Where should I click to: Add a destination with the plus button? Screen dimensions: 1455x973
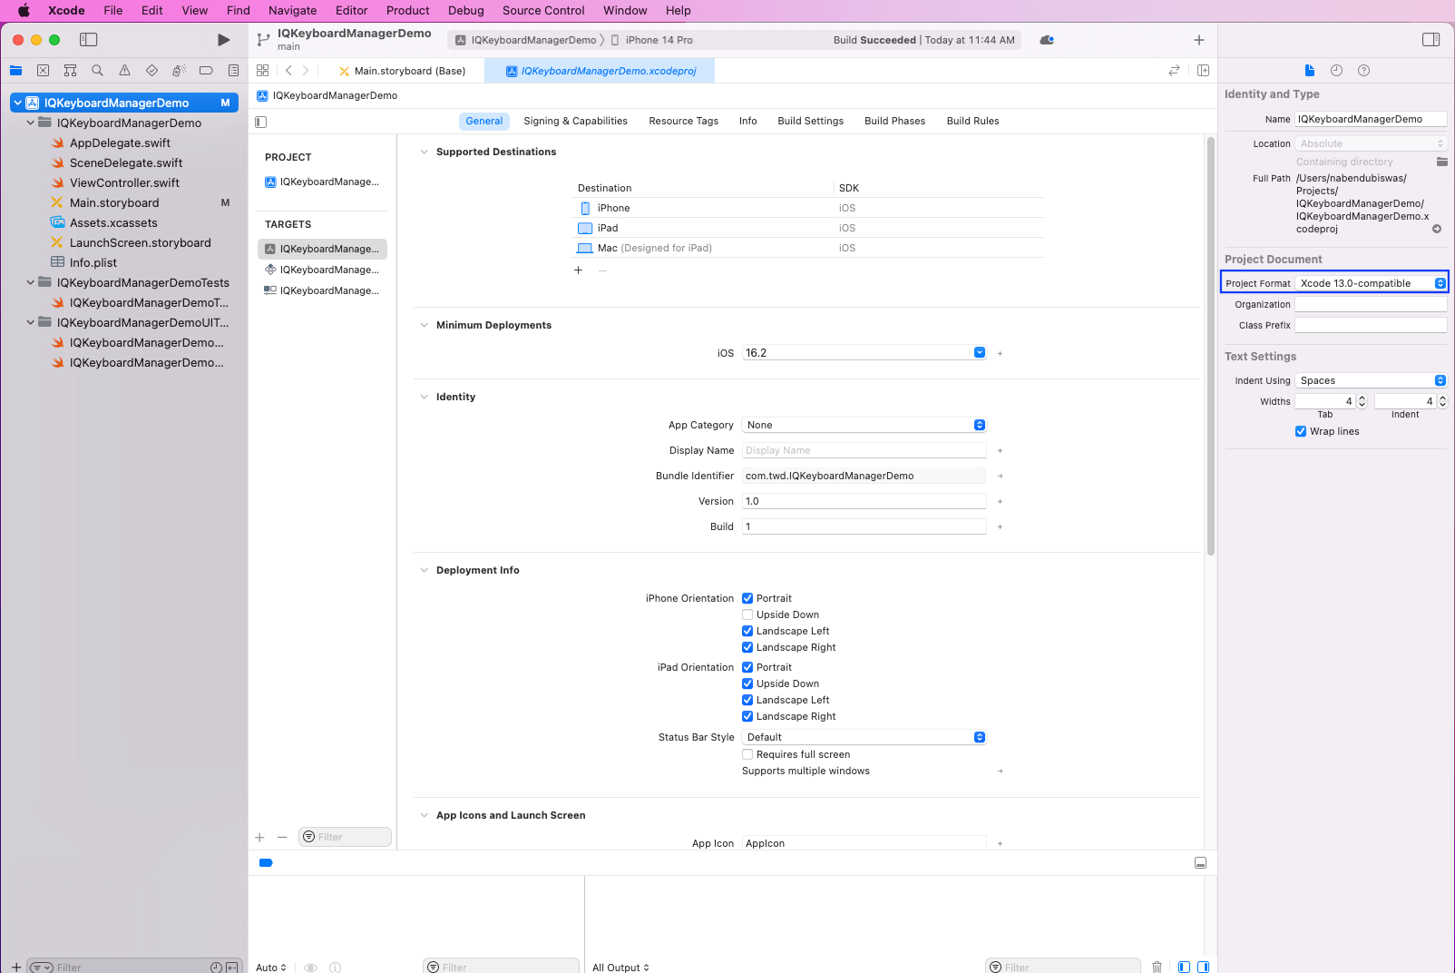pos(578,270)
